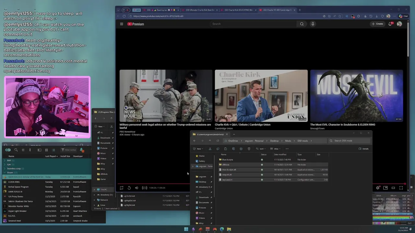The width and height of the screenshot is (415, 233).
Task: Switch to the Charlie Kirk EDUCATING browser tab
Action: pos(239,10)
